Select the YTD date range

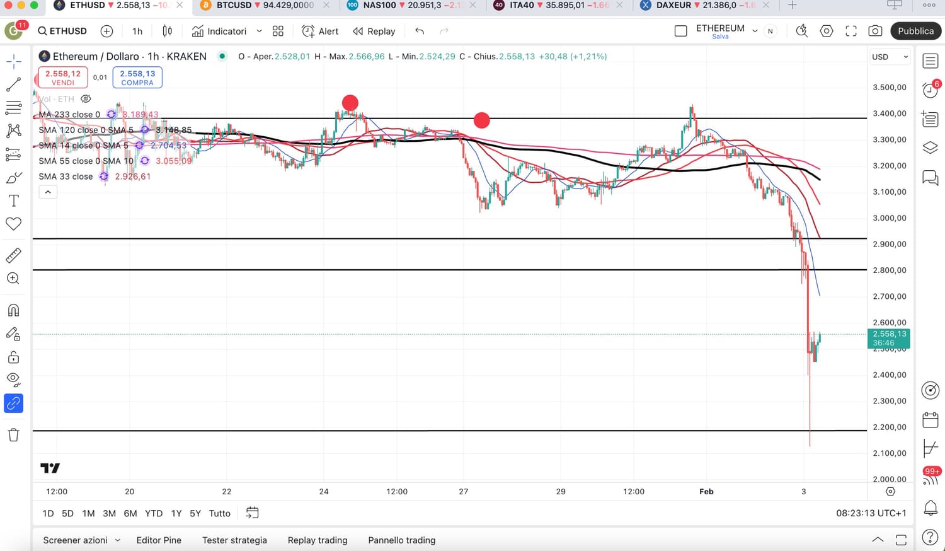[x=154, y=513]
